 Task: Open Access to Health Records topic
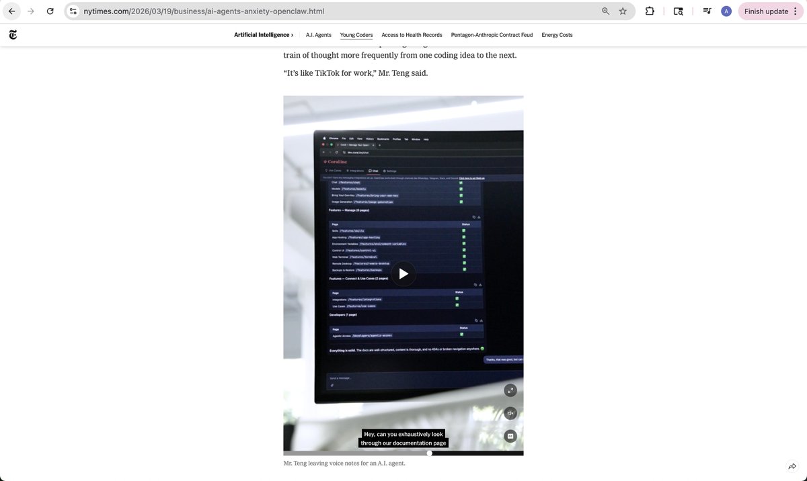[x=412, y=35]
